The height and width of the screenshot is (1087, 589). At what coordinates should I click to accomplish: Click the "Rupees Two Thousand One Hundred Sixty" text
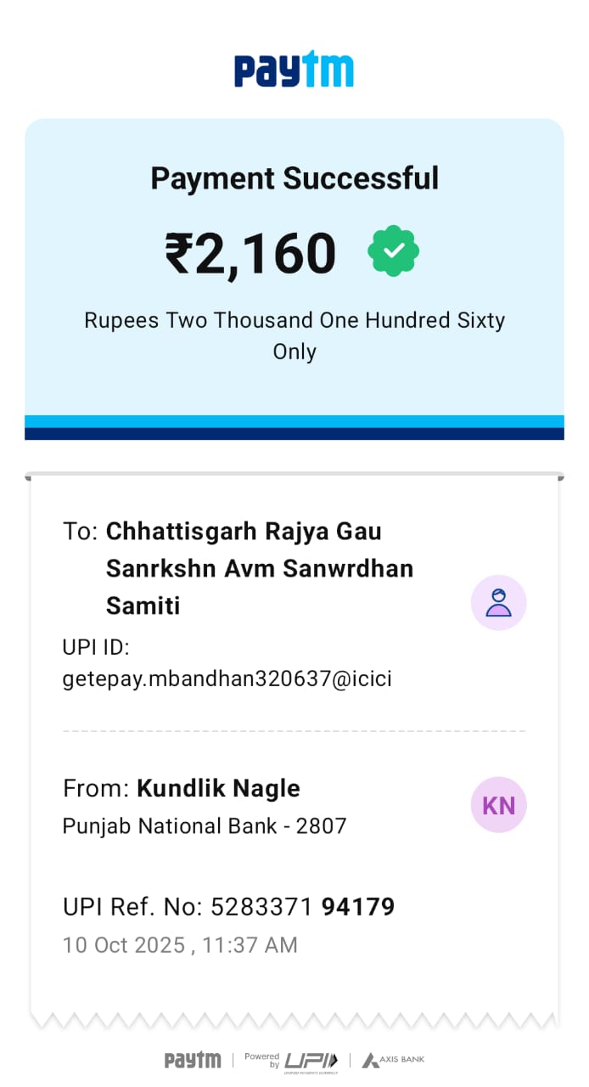294,321
